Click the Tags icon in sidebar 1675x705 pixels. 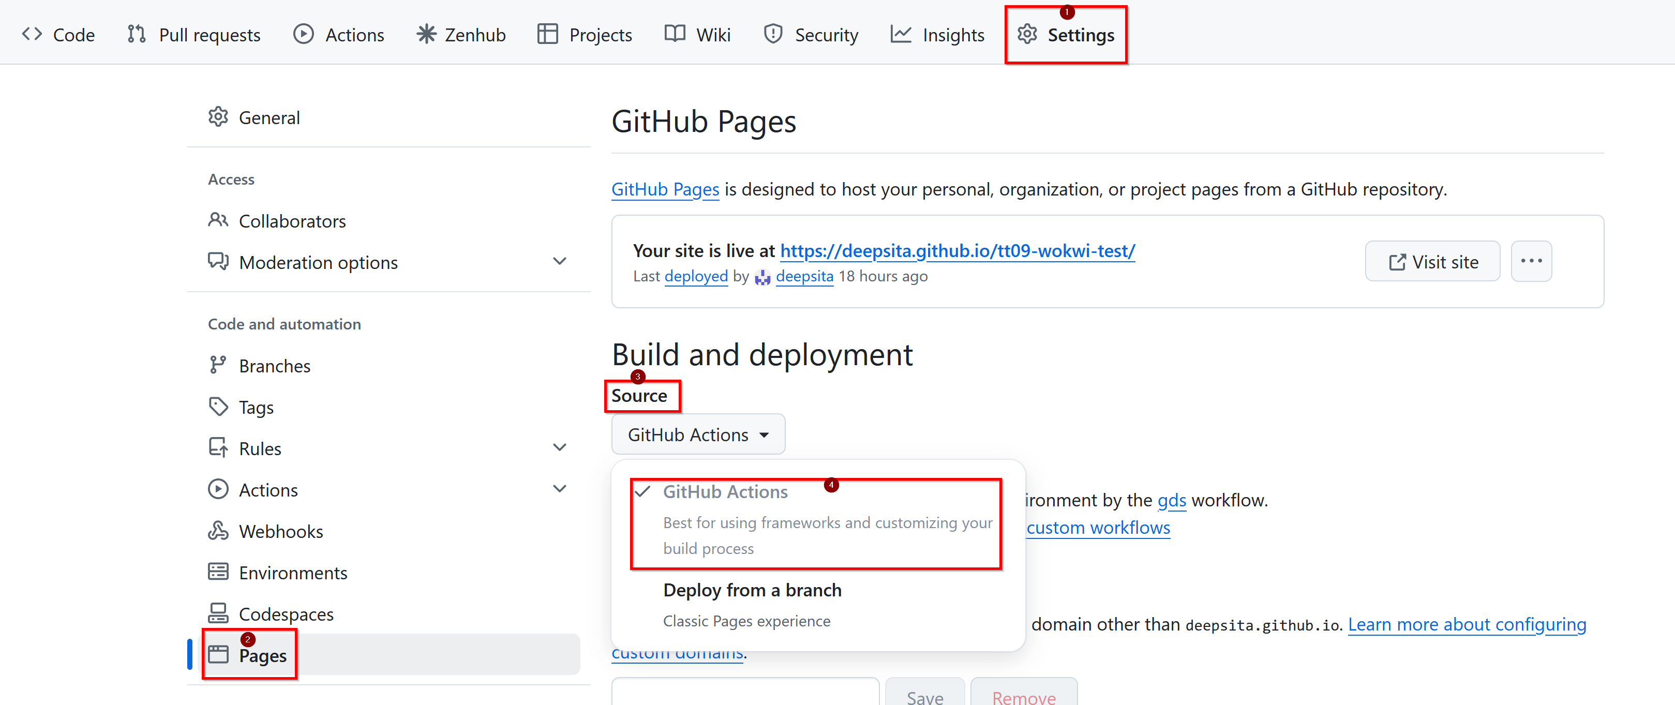point(218,407)
